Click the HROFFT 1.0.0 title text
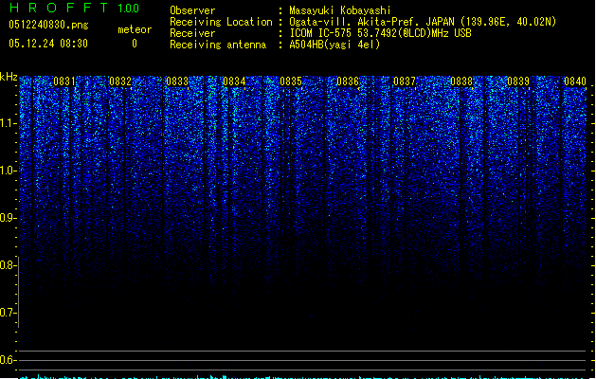Image resolution: width=596 pixels, height=379 pixels. (74, 8)
